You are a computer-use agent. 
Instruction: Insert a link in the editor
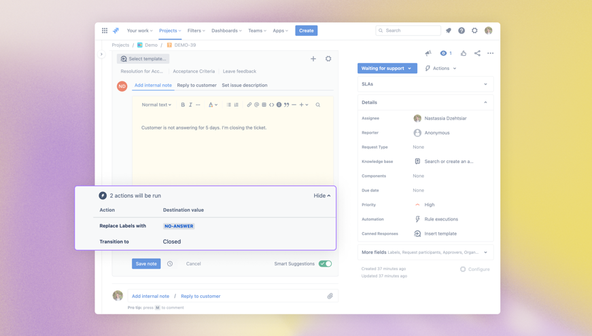click(249, 105)
